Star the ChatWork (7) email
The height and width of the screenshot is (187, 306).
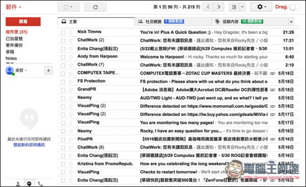coord(71,65)
